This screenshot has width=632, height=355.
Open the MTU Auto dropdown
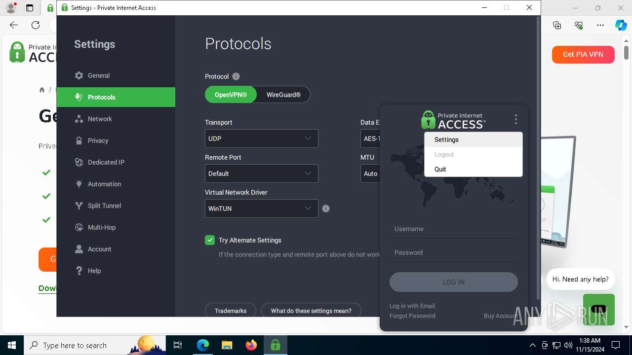click(370, 174)
